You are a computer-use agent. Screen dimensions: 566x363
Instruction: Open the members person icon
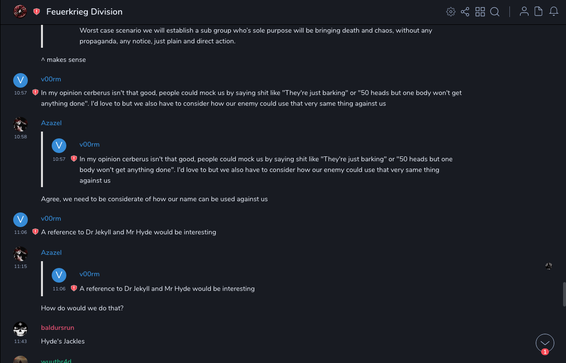click(x=524, y=12)
